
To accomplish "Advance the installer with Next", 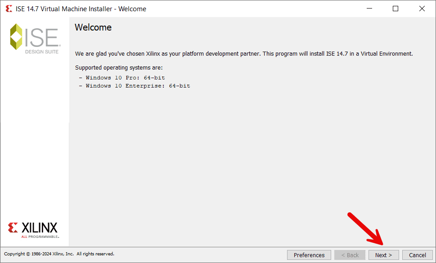I will 383,254.
